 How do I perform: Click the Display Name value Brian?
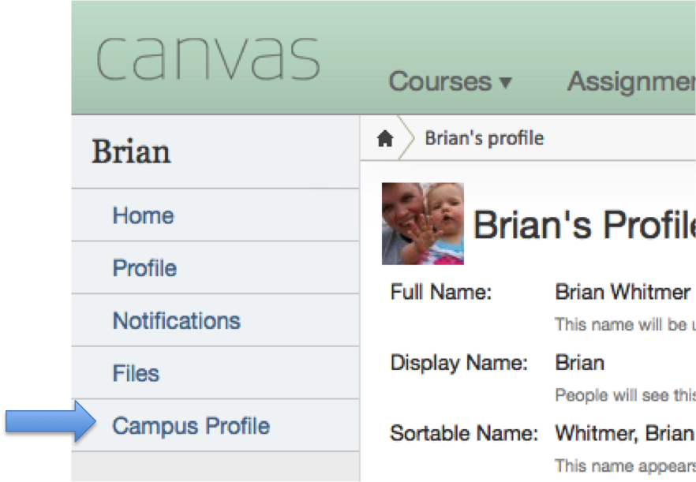(579, 363)
